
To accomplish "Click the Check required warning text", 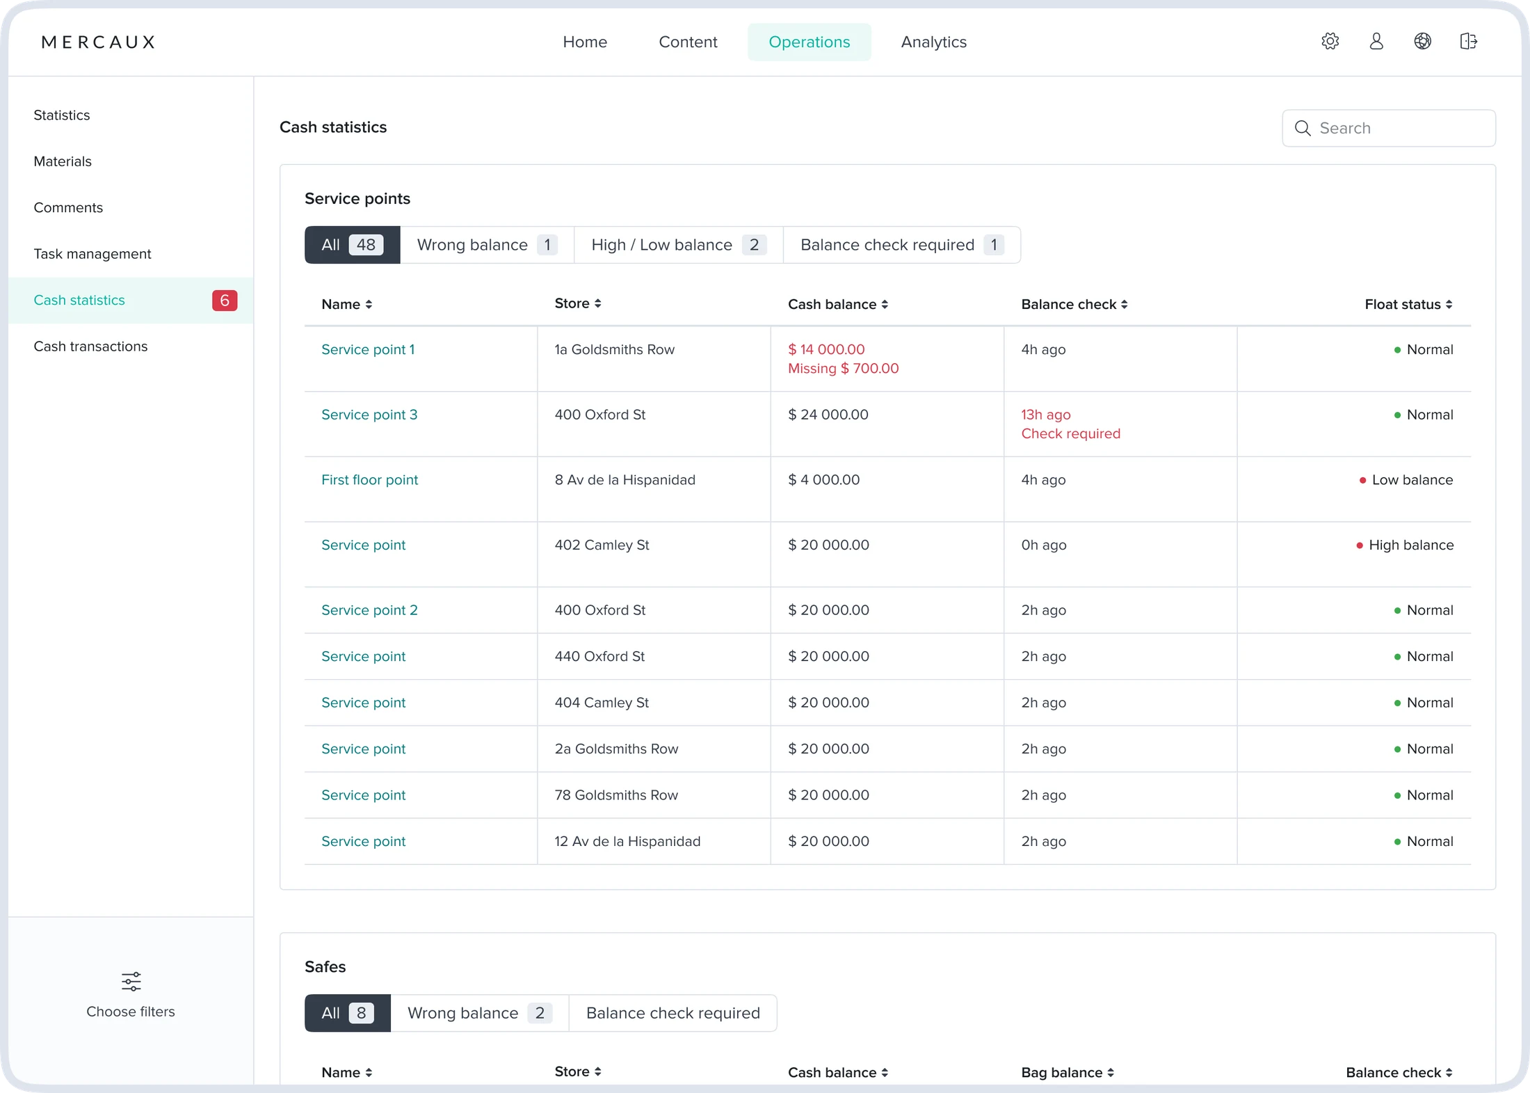I will (x=1070, y=433).
